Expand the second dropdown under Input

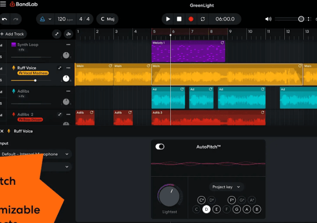tap(67, 167)
